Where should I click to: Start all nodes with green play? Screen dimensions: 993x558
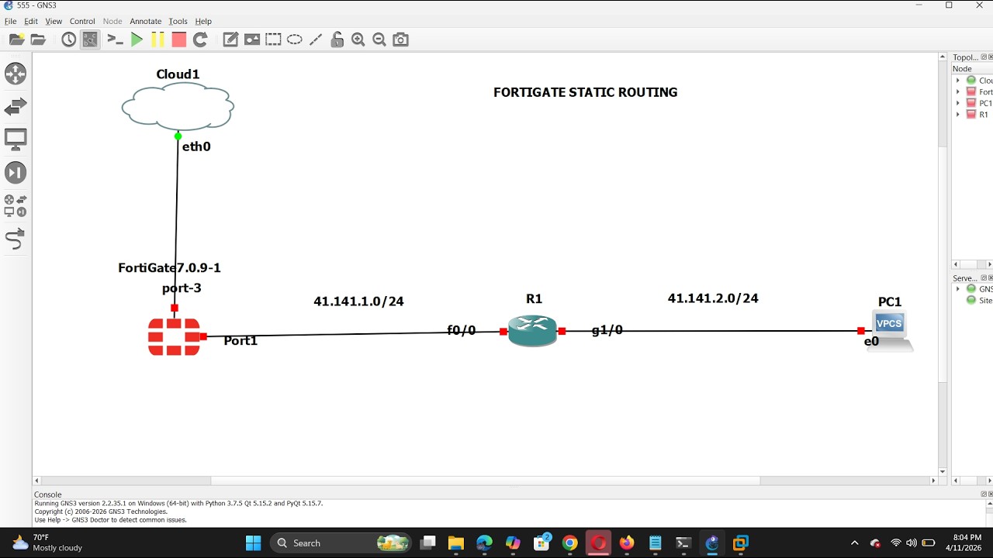[x=137, y=40]
